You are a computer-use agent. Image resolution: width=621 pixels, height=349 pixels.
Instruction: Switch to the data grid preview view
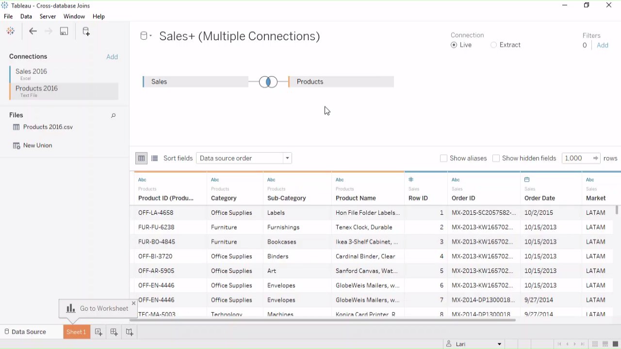[141, 158]
